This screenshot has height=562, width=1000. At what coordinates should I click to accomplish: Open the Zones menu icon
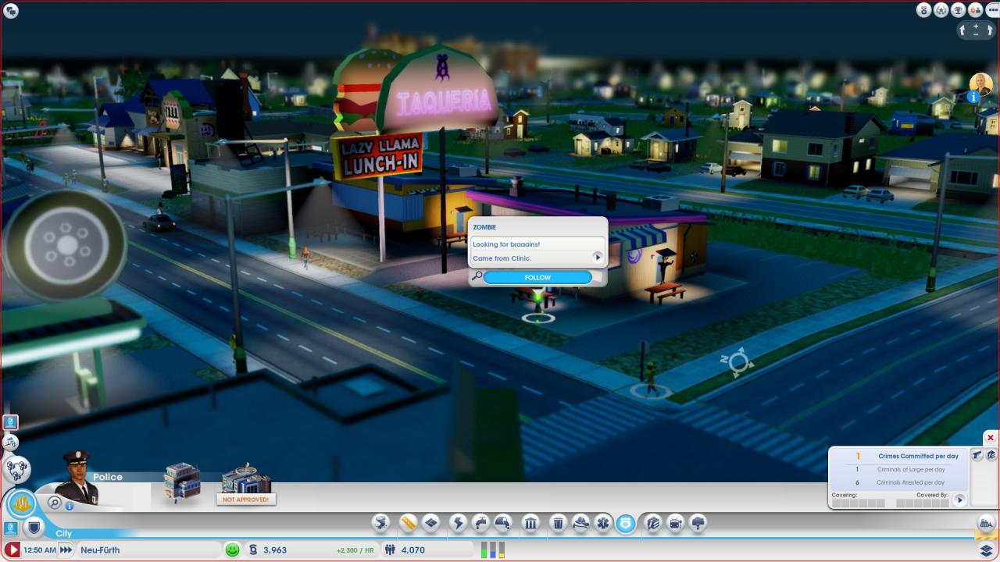point(431,523)
